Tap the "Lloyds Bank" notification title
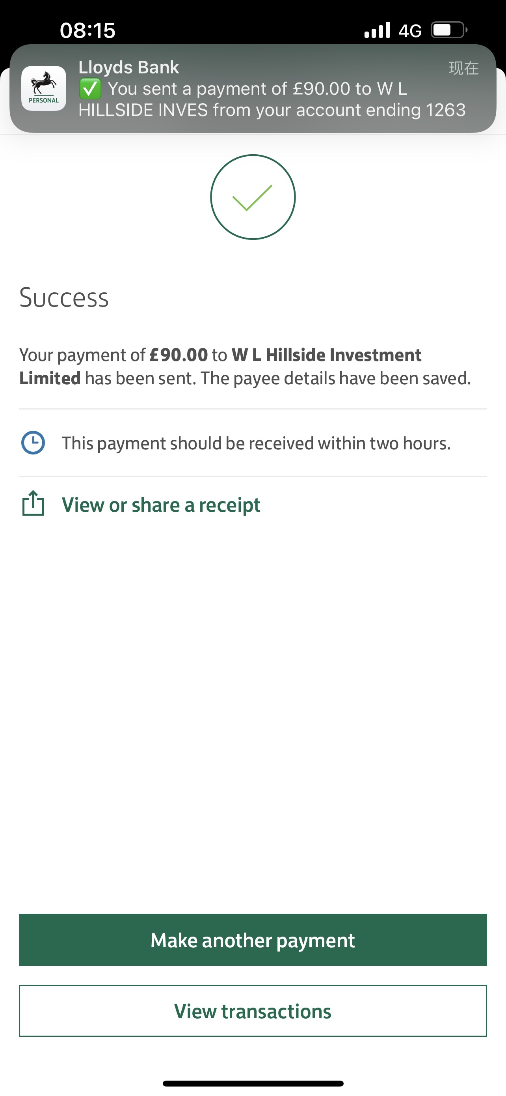This screenshot has height=1096, width=506. click(x=129, y=67)
